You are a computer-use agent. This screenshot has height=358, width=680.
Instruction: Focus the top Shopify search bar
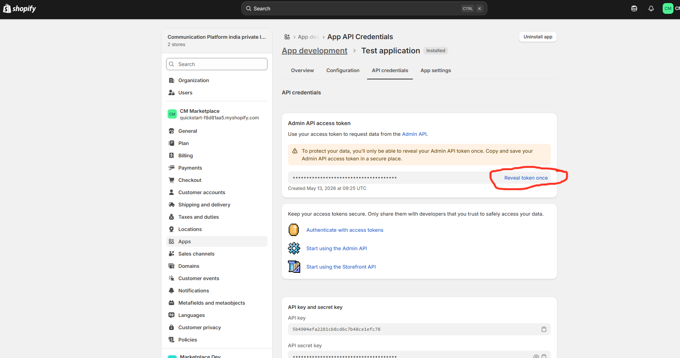(364, 8)
